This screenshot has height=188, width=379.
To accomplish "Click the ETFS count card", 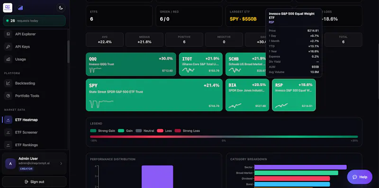I will coord(119,16).
